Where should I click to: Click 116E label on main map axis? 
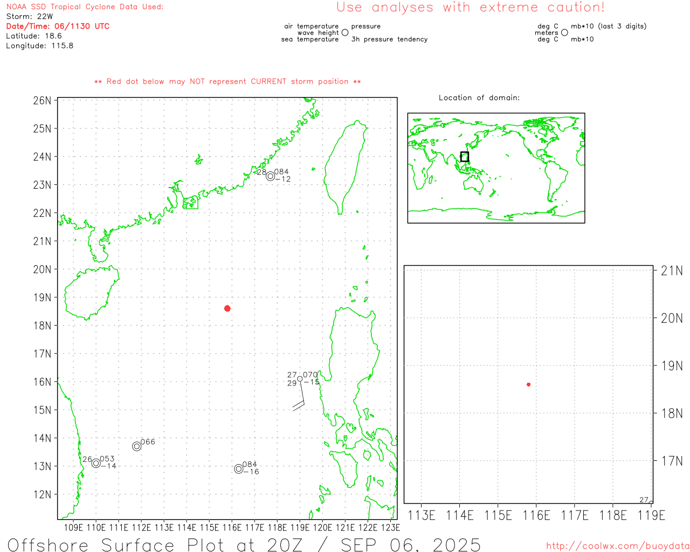coord(232,527)
